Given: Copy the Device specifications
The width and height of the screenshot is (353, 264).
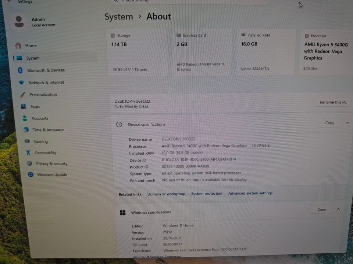Looking at the screenshot, I should (x=329, y=123).
